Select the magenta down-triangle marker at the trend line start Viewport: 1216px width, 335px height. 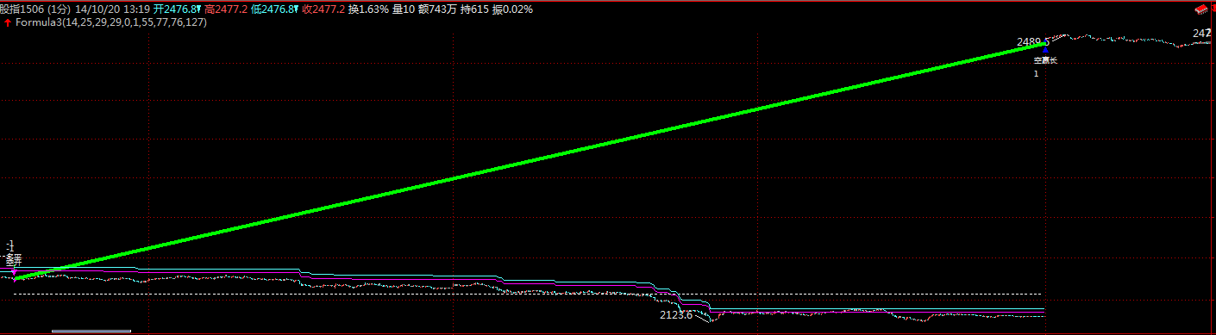click(x=13, y=272)
